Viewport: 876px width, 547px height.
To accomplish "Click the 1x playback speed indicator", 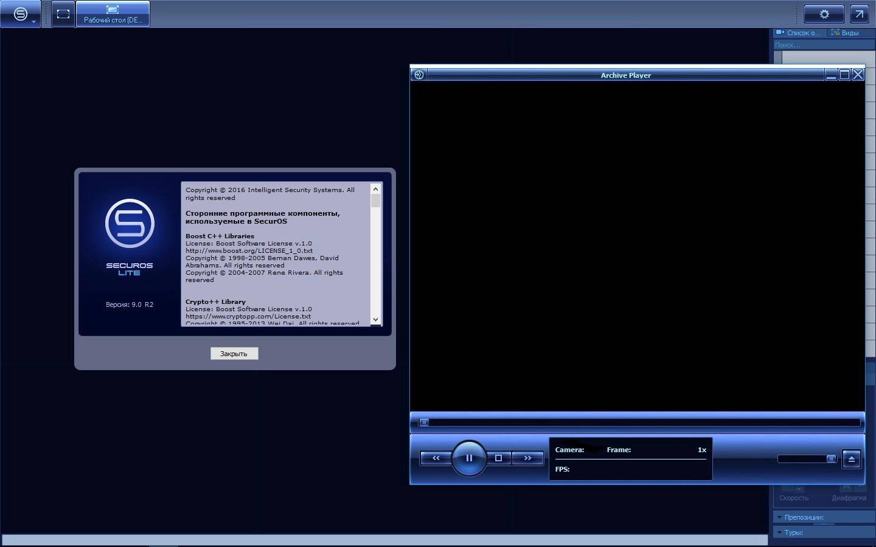I will [702, 450].
